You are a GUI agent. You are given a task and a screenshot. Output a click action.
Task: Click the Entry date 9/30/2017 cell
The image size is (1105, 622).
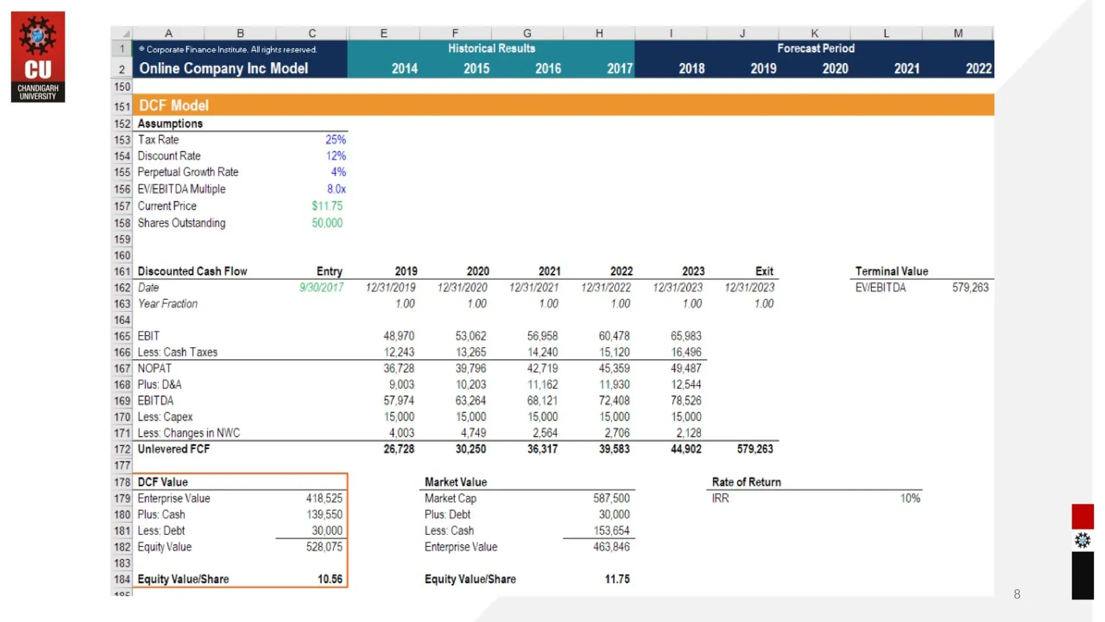click(x=321, y=288)
